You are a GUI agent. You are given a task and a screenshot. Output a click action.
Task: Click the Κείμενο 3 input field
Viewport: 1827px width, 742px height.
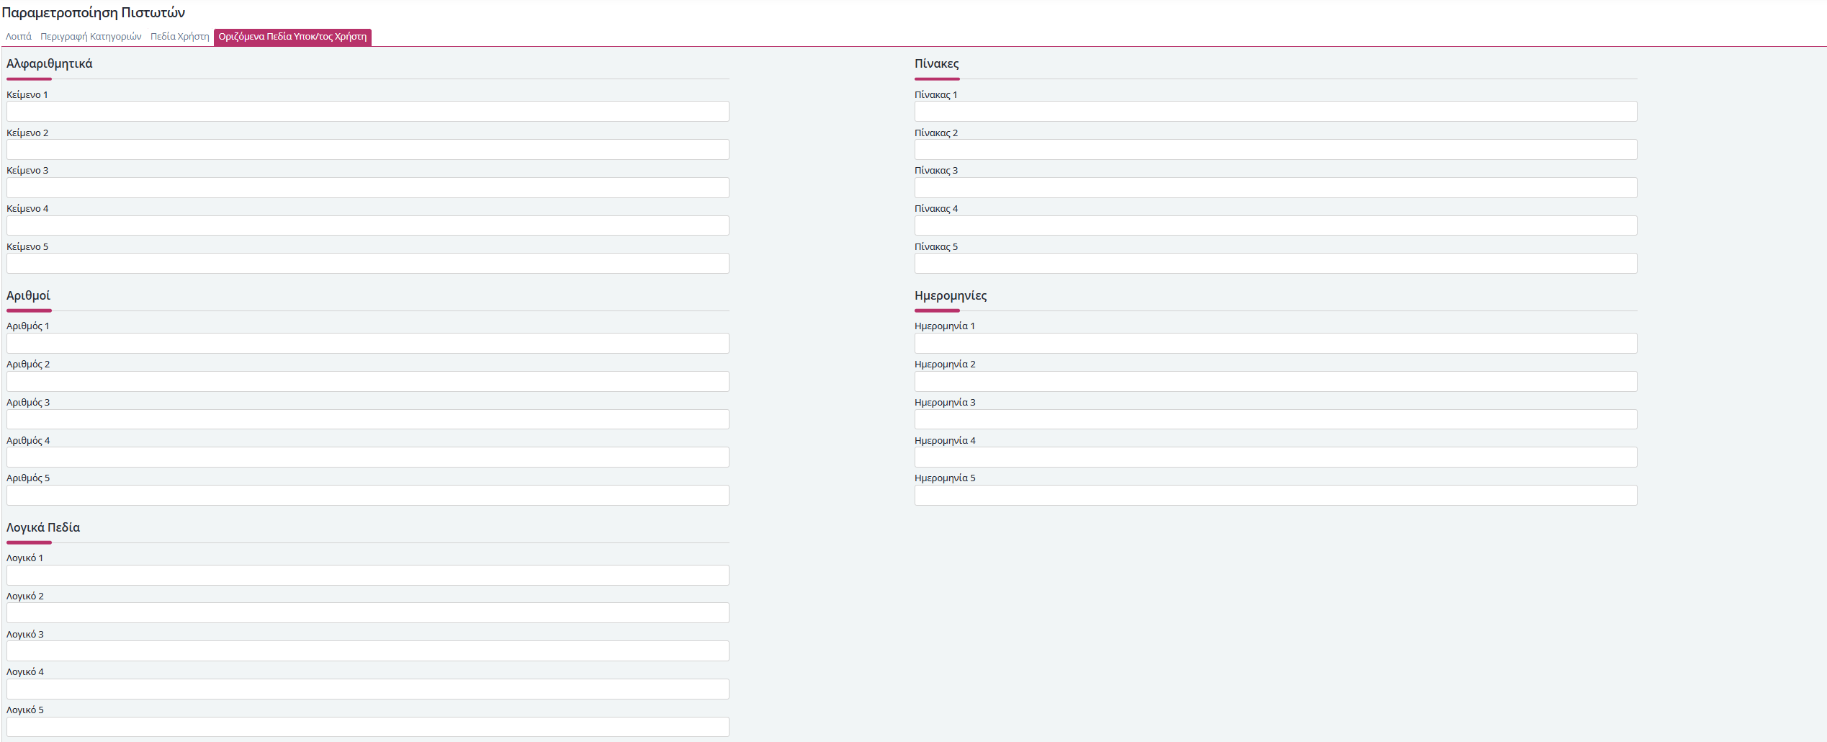click(x=368, y=188)
